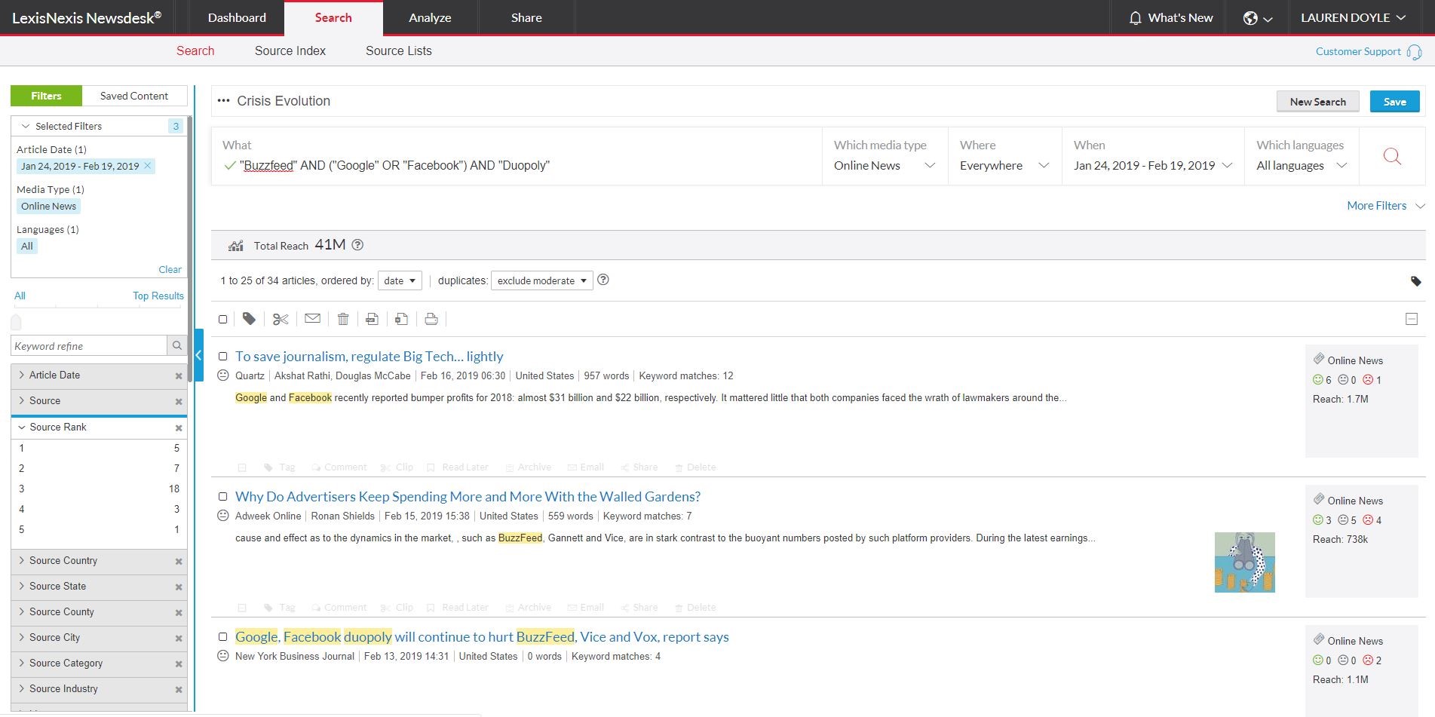The width and height of the screenshot is (1435, 717).
Task: Open the 'ordered by' date dropdown
Action: [x=400, y=280]
